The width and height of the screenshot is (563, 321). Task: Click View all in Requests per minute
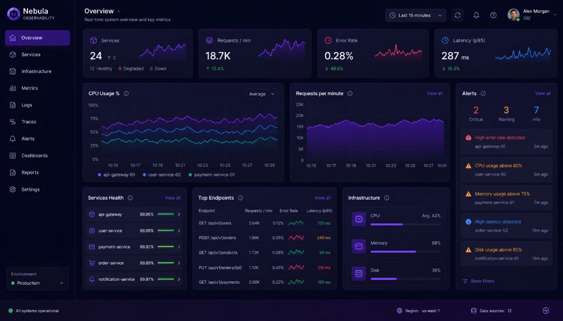click(434, 93)
